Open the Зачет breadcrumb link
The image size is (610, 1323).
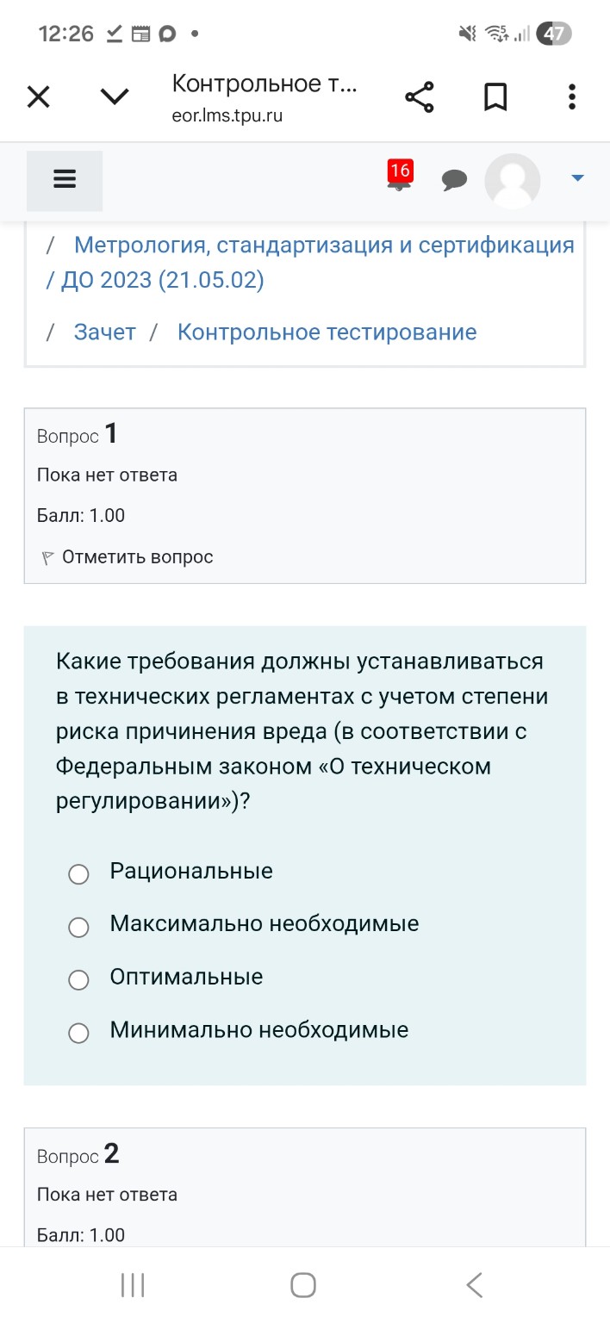pyautogui.click(x=105, y=332)
